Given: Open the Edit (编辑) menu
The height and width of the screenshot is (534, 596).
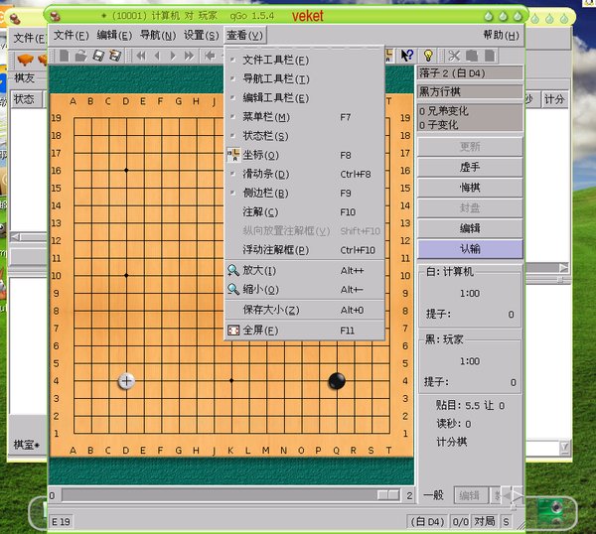Looking at the screenshot, I should pyautogui.click(x=113, y=35).
